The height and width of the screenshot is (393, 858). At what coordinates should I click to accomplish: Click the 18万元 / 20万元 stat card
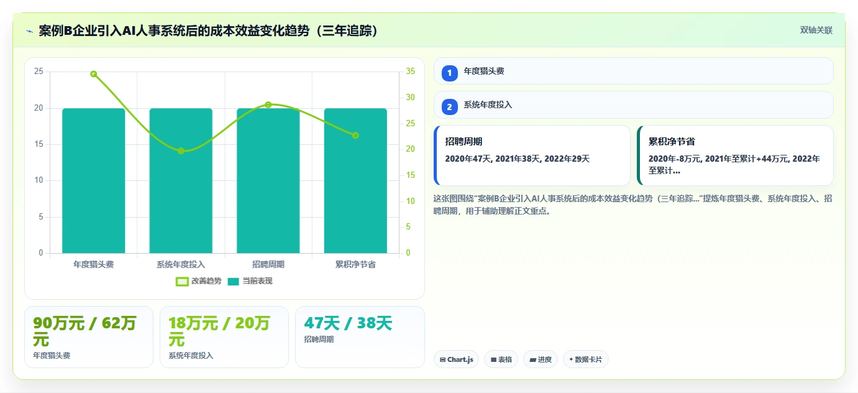pos(224,337)
